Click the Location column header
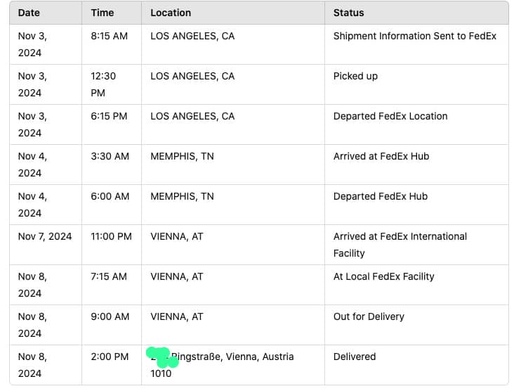The height and width of the screenshot is (391, 514). coord(171,13)
